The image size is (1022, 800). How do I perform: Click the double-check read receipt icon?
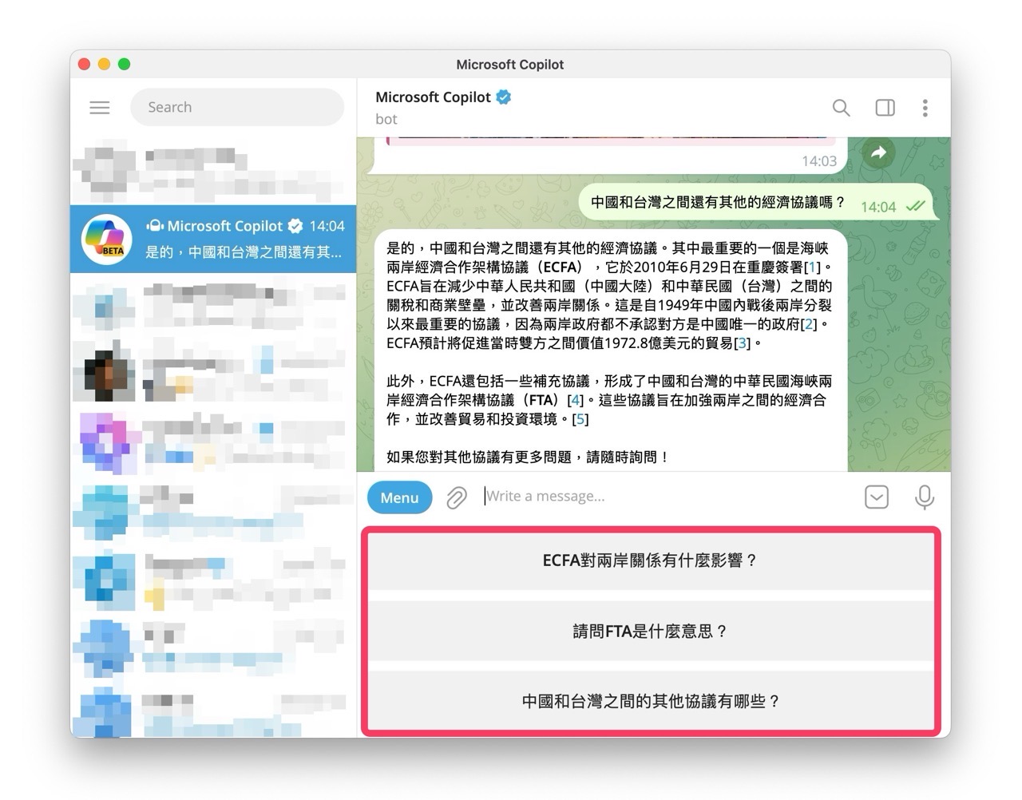[917, 206]
